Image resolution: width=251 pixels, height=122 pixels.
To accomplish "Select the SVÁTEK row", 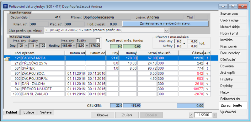I will pyautogui.click(x=111, y=68).
